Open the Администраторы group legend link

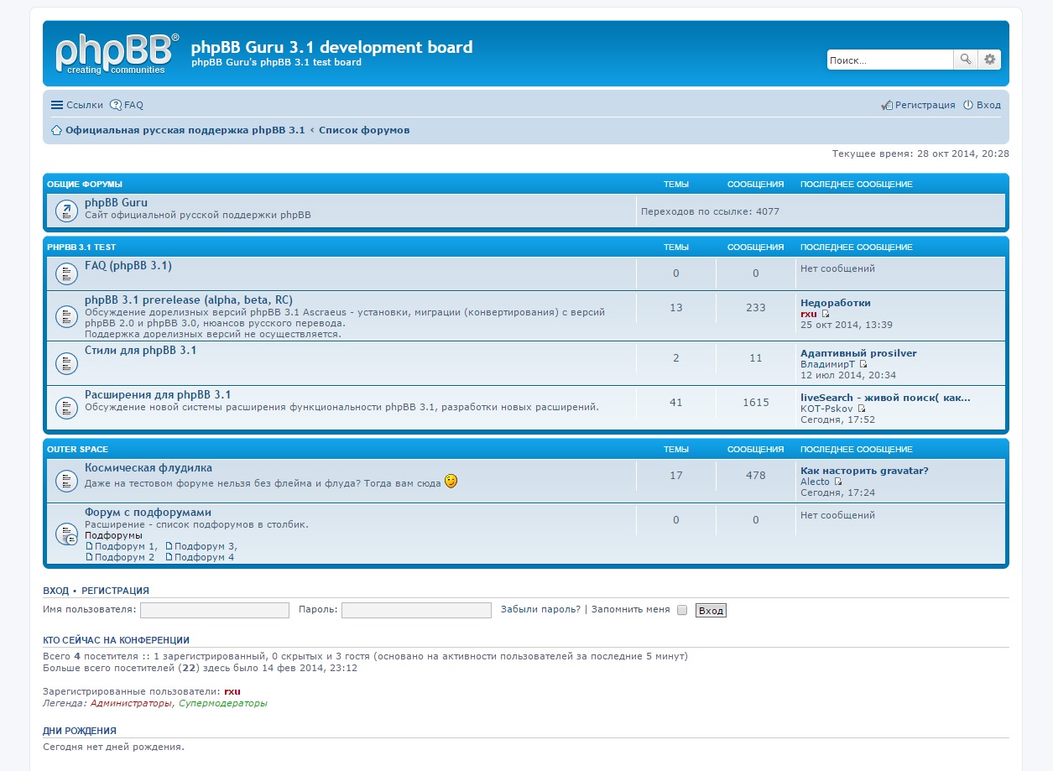tap(131, 703)
